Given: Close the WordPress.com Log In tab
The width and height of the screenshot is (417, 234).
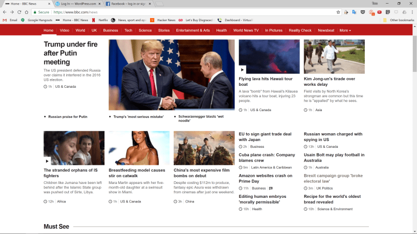Looking at the screenshot, I should pyautogui.click(x=99, y=4).
